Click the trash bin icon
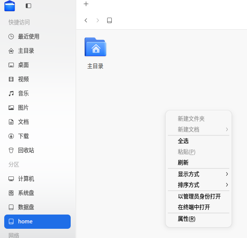 pos(11,150)
